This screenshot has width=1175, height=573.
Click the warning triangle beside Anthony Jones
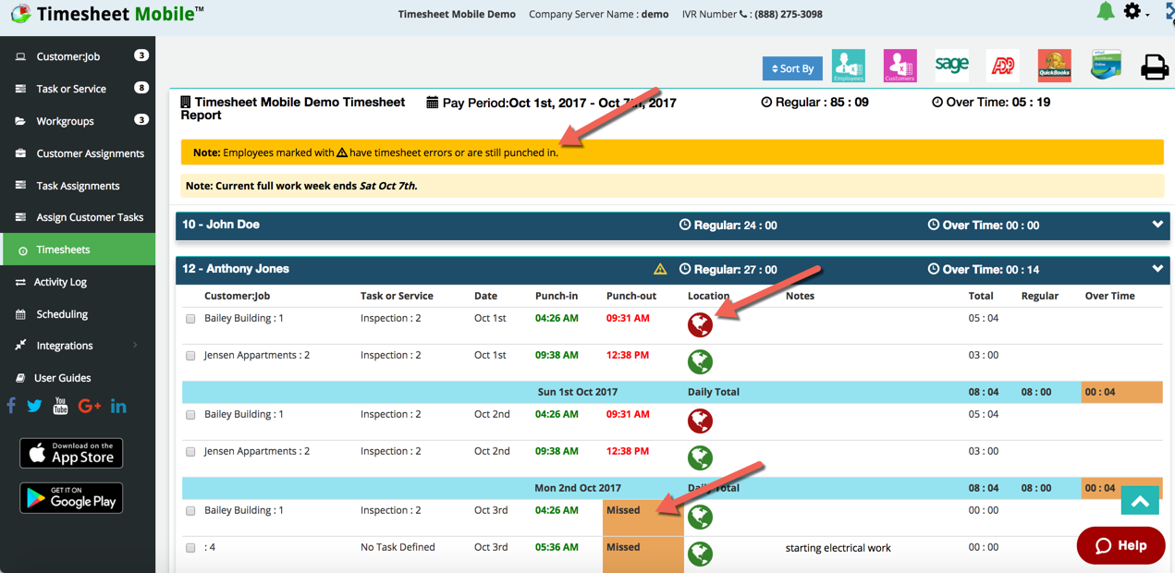click(659, 268)
